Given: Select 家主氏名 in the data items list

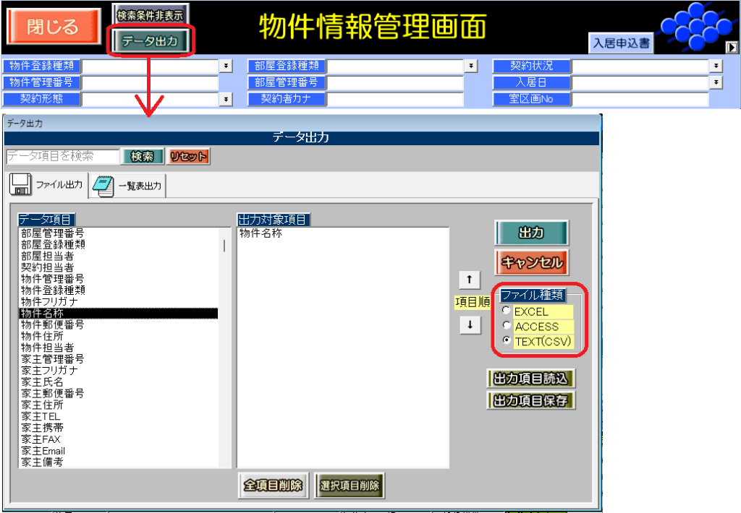Looking at the screenshot, I should pyautogui.click(x=42, y=381).
